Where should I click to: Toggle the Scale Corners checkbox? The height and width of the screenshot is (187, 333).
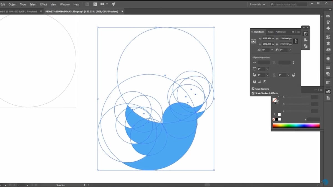point(253,89)
